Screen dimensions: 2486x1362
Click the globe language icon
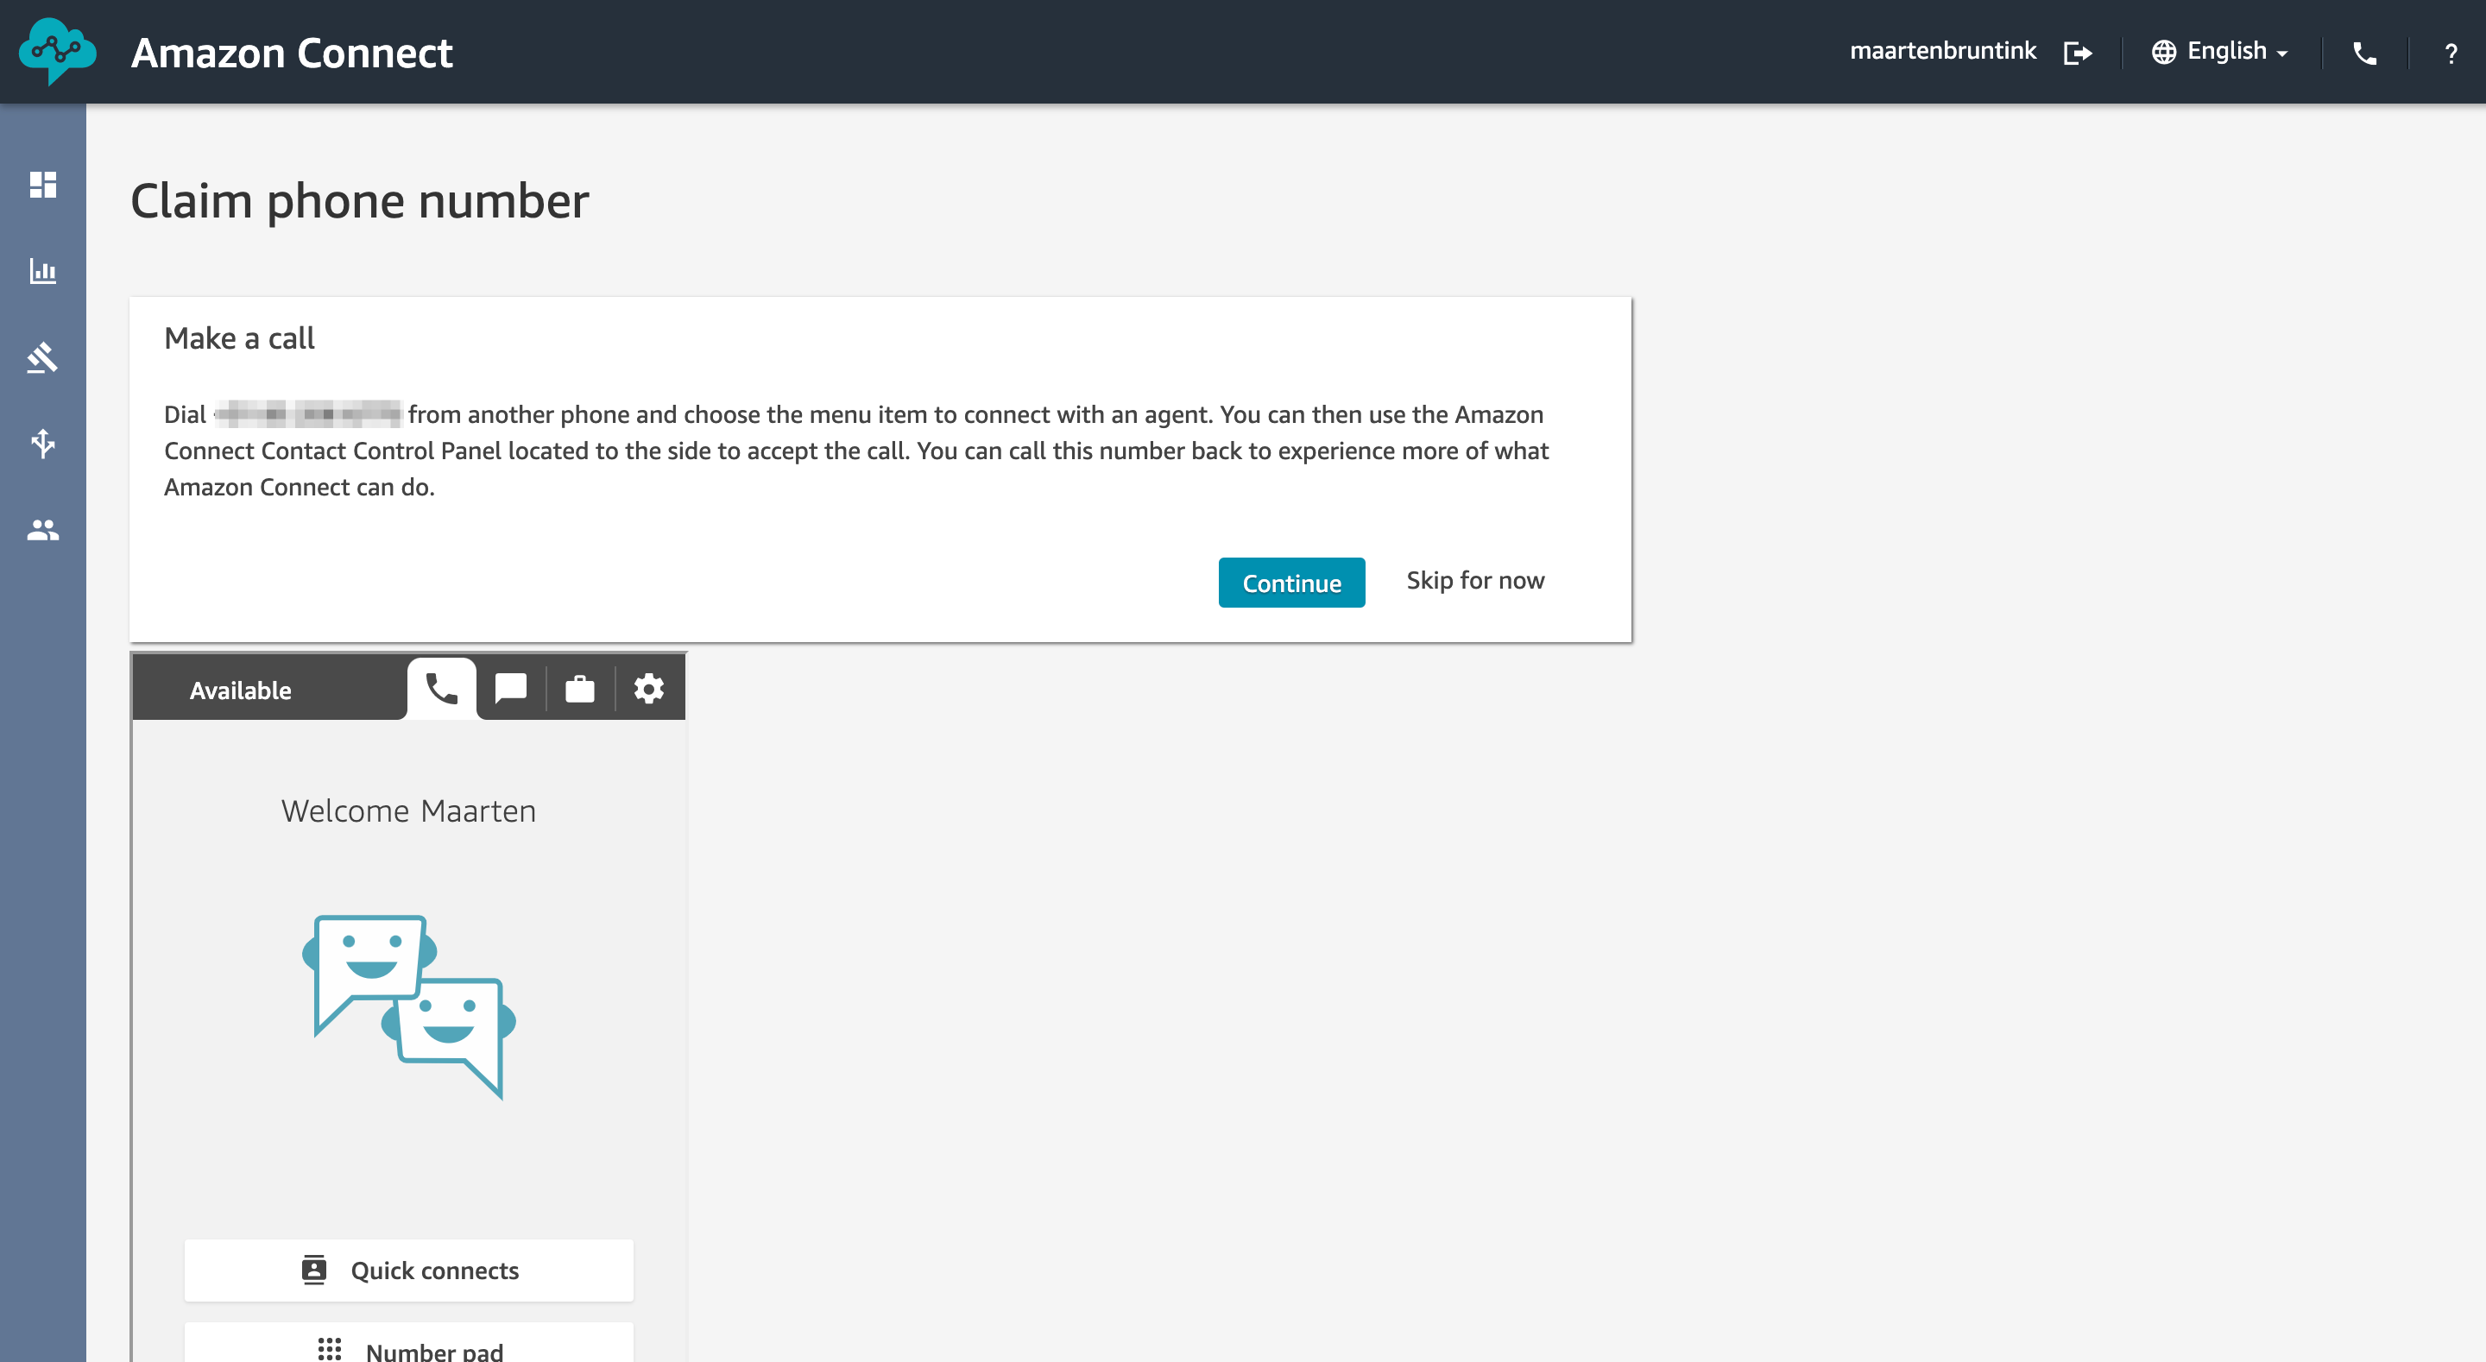point(2162,52)
